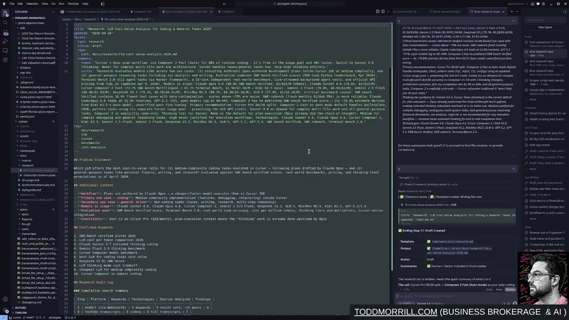Click the Review button
569x320 pixels.
click(510, 289)
